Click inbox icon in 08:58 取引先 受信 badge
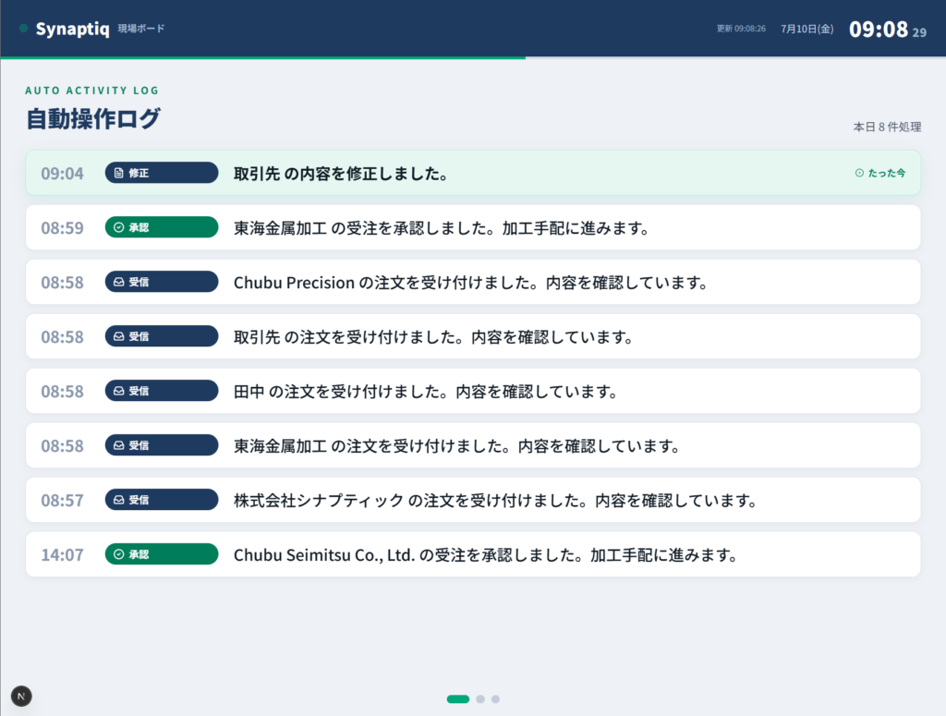This screenshot has height=716, width=946. [x=119, y=336]
